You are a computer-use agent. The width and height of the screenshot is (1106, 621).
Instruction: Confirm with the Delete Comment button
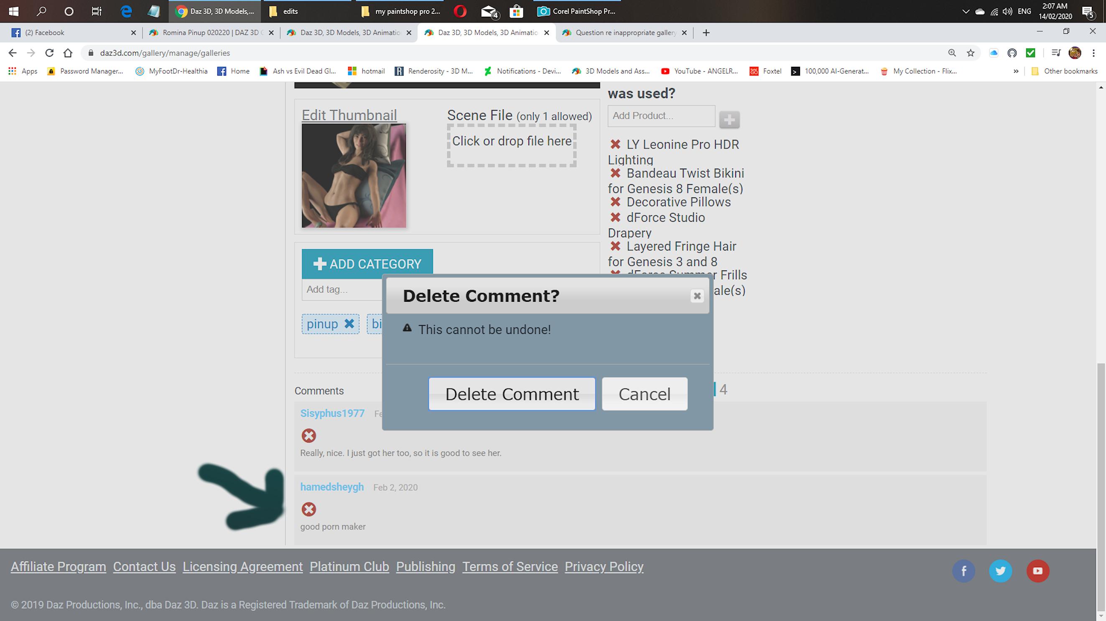click(x=511, y=394)
